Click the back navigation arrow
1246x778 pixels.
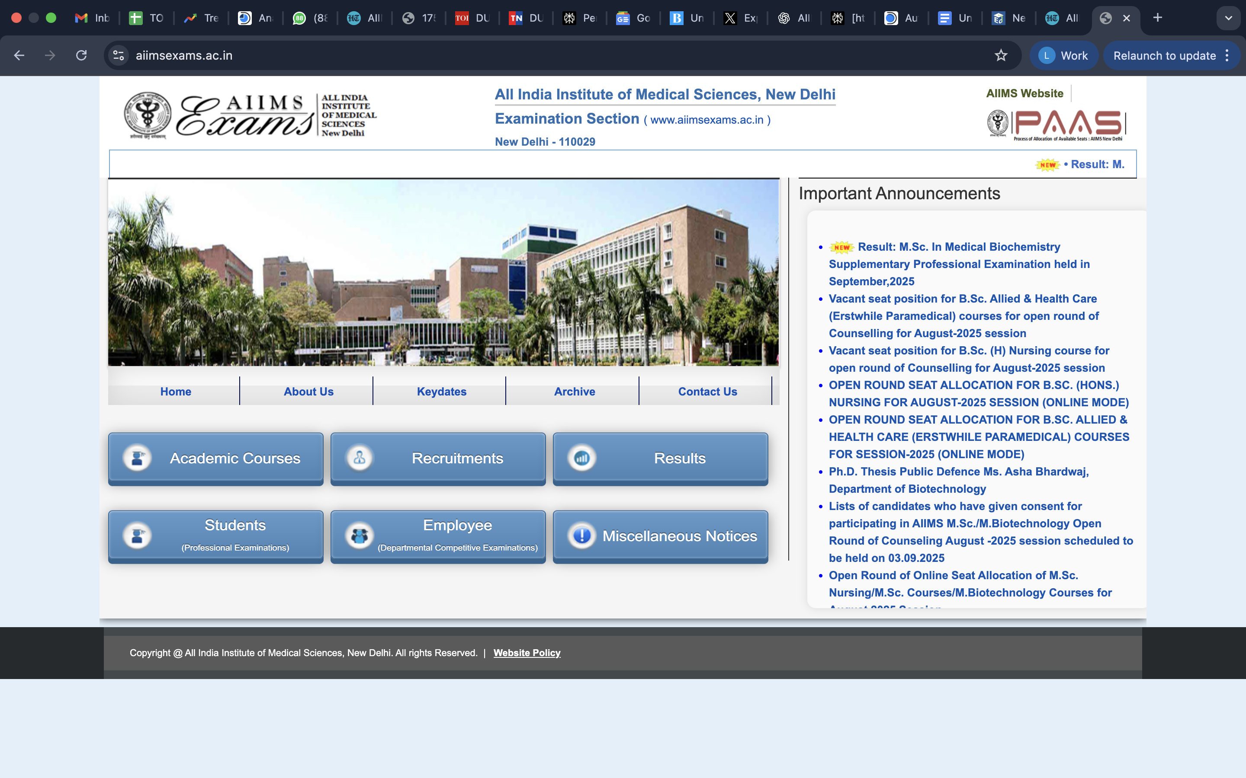click(x=19, y=56)
